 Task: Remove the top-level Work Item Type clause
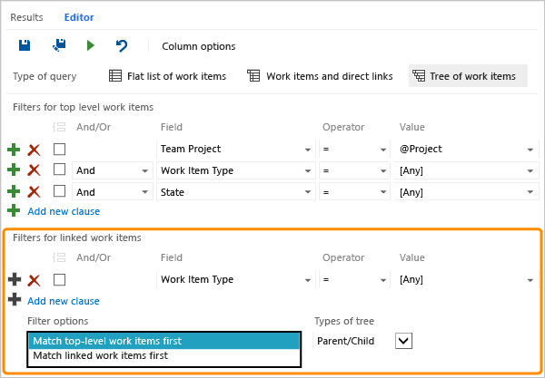point(35,170)
